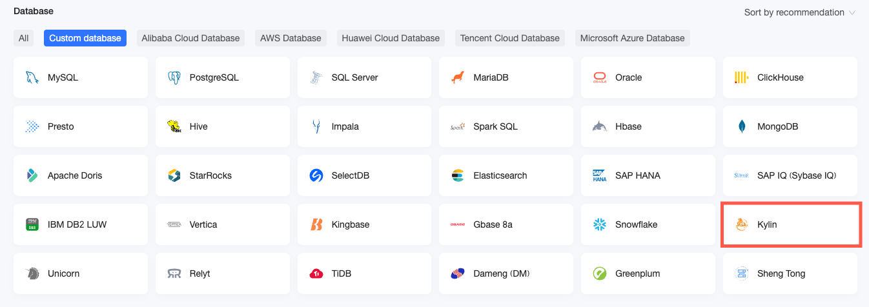Click the Elasticsearch logo icon
The width and height of the screenshot is (869, 307).
(458, 175)
